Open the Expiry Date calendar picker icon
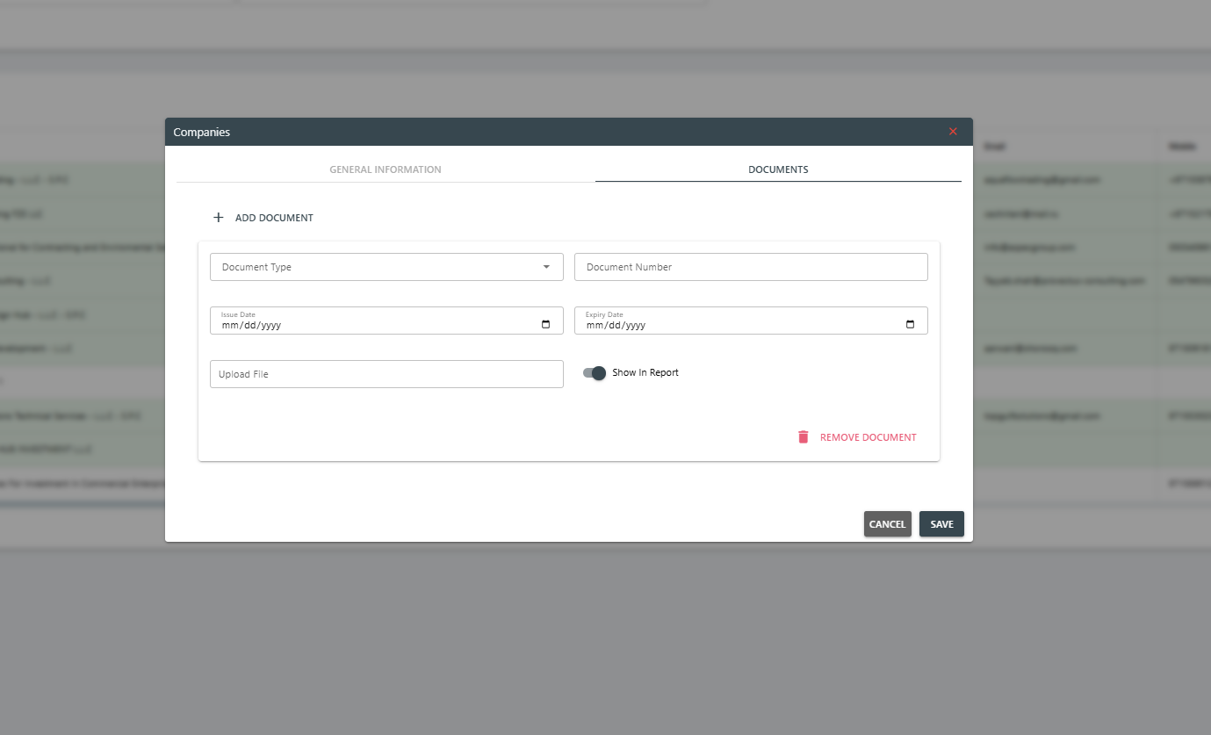This screenshot has width=1211, height=735. [x=910, y=324]
